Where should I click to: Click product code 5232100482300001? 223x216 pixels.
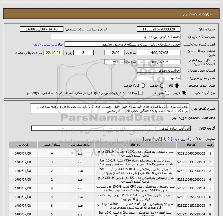[x=191, y=179]
